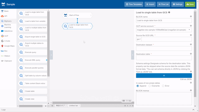Click the Destination dataset input field

(x=164, y=49)
